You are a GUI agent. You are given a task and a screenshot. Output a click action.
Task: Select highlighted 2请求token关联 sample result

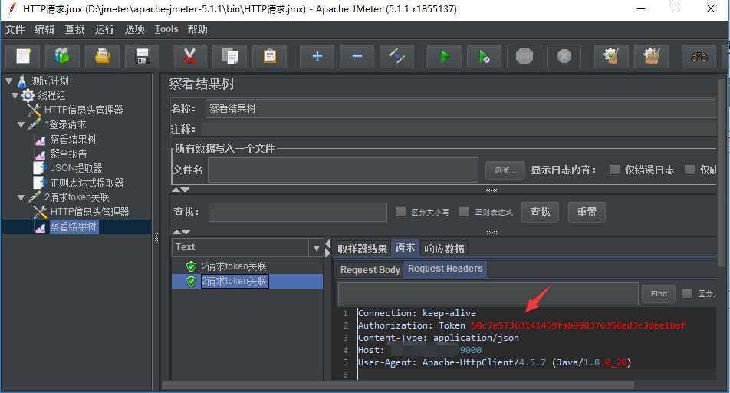227,281
